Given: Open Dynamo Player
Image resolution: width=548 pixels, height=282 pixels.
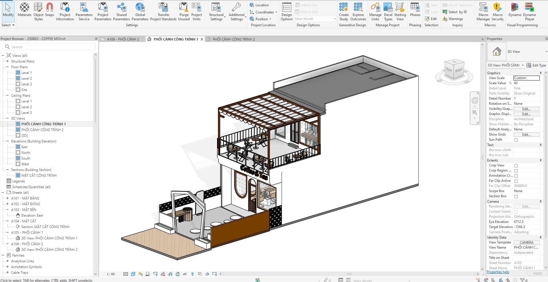Looking at the screenshot, I should (529, 12).
